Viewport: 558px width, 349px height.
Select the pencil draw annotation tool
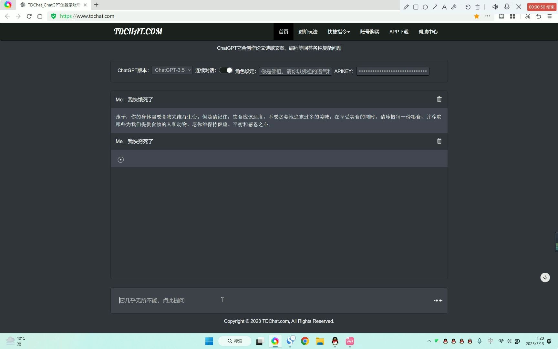pos(406,7)
